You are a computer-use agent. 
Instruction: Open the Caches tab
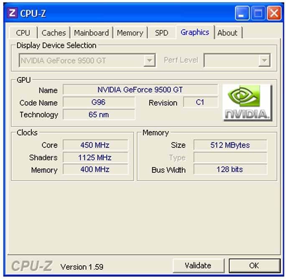click(54, 33)
